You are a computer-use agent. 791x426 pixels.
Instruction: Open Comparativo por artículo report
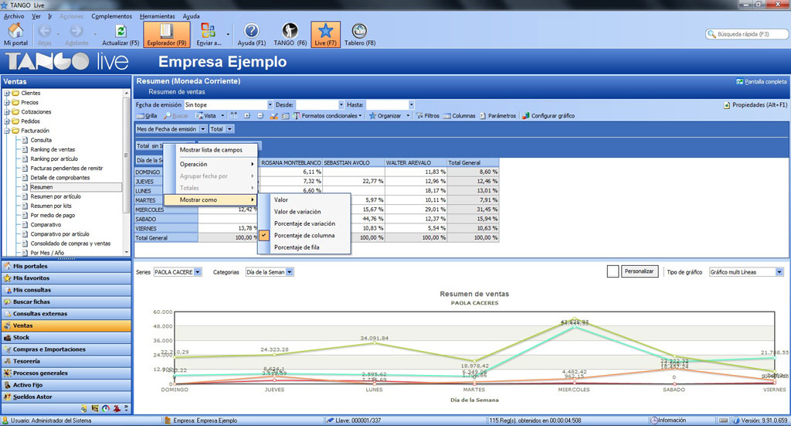click(x=59, y=233)
